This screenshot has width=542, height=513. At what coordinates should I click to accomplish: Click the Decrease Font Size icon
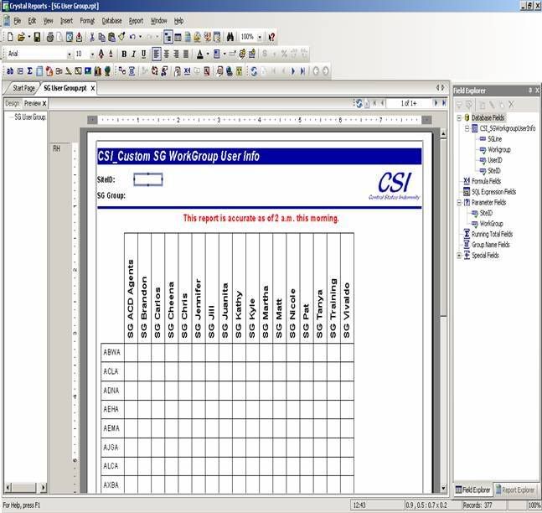tap(111, 54)
